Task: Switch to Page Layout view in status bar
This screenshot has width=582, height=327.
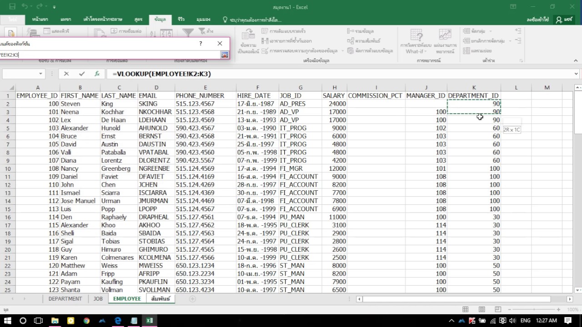Action: coord(482,310)
